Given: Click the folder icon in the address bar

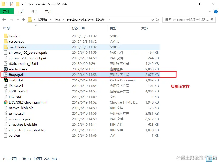Looking at the screenshot, I should (x=30, y=19).
